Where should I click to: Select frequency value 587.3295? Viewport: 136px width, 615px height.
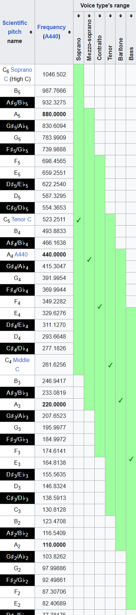(54, 196)
